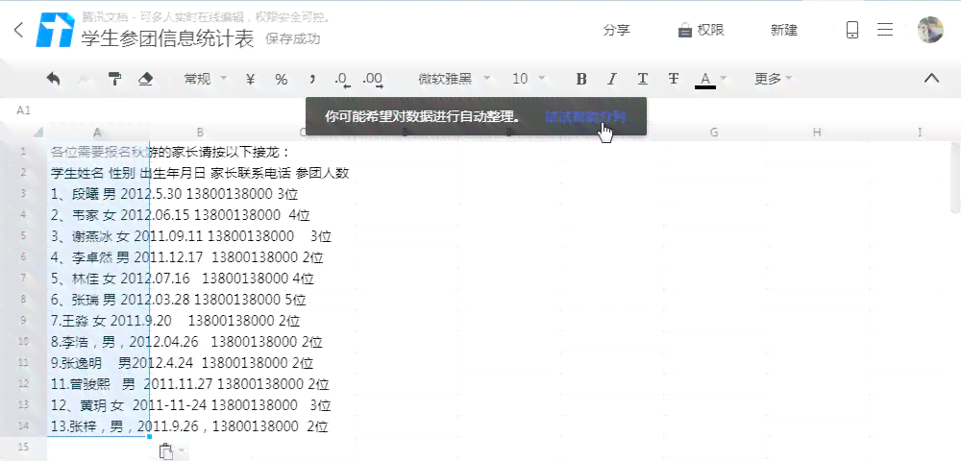Open number format 常规 dropdown
Screen dimensions: 961x461
tap(206, 79)
